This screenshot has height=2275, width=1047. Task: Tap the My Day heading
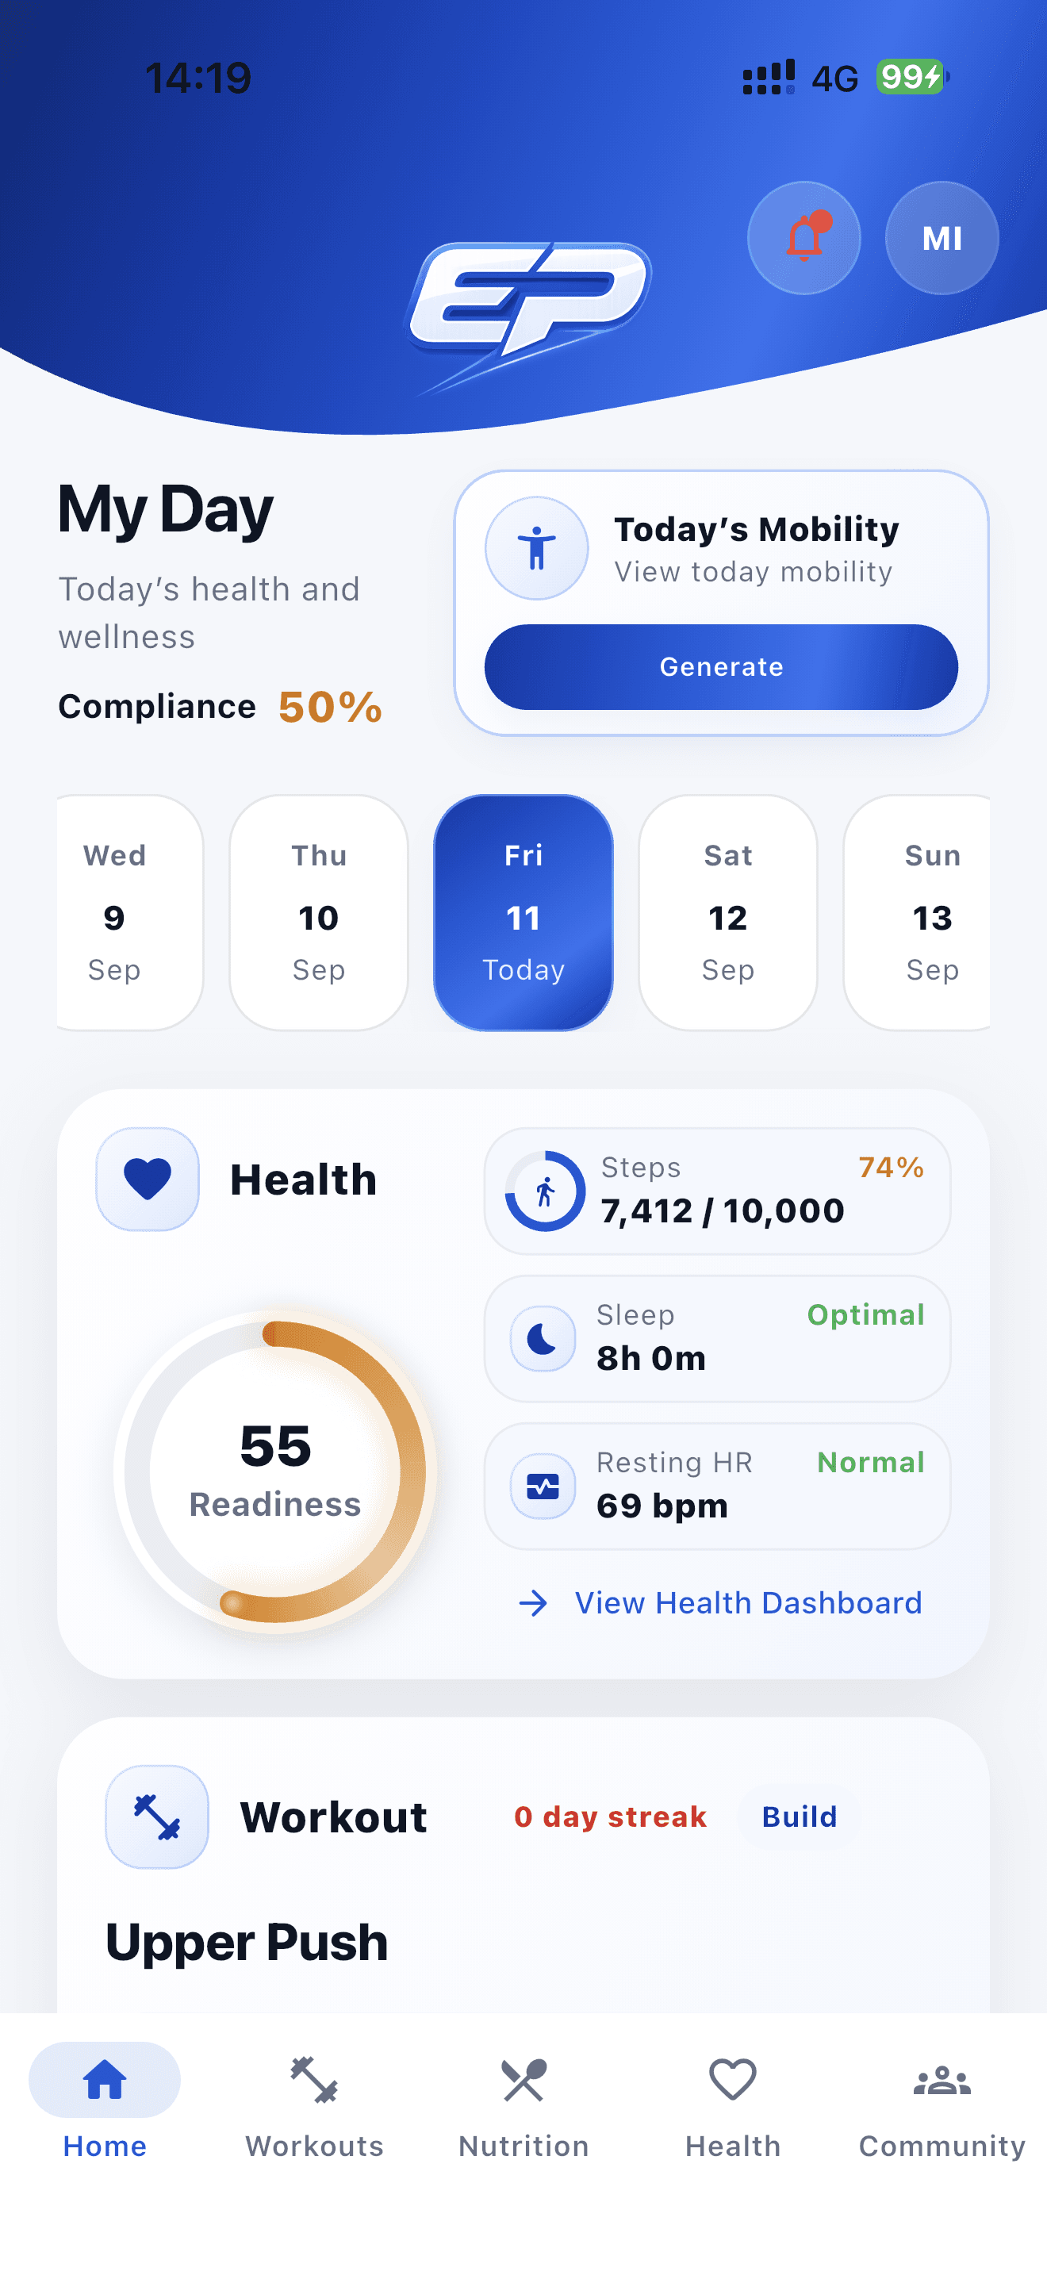click(165, 509)
